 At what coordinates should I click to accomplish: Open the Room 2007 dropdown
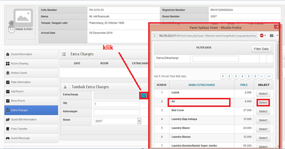point(118,121)
